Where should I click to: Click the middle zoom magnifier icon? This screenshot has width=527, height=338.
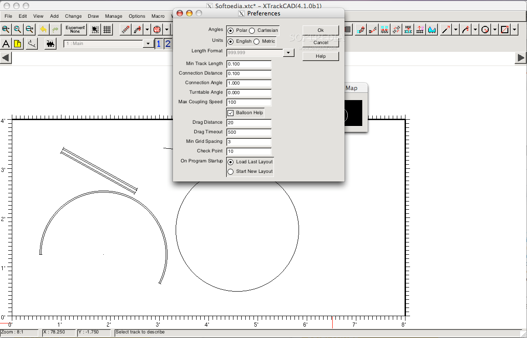click(18, 30)
